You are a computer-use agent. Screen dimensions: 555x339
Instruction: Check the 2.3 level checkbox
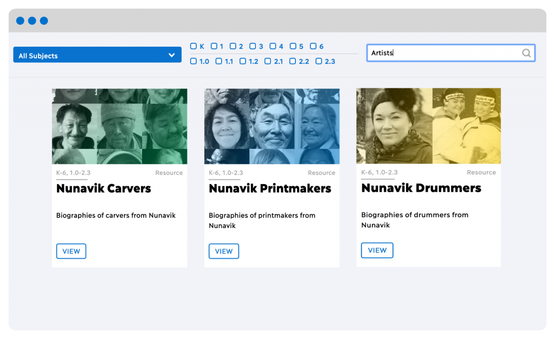click(319, 61)
